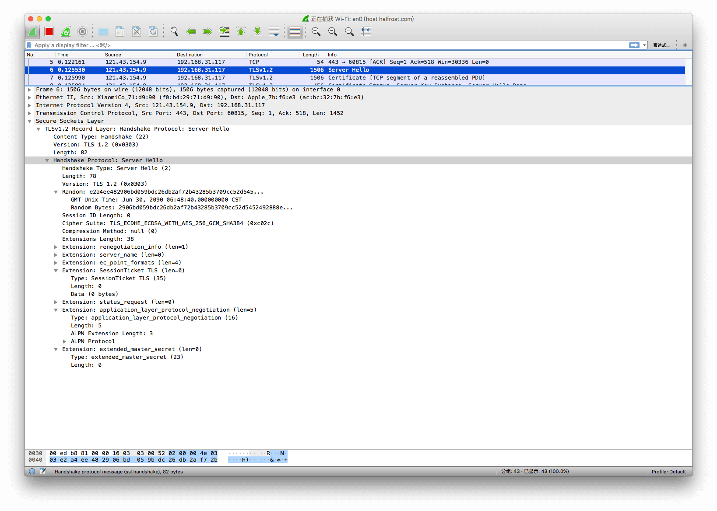Image resolution: width=717 pixels, height=511 pixels.
Task: Expand Ethernet II details
Action: 30,97
